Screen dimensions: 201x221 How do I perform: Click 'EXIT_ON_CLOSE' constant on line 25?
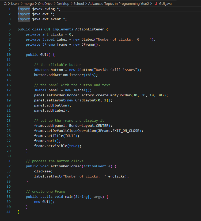[x=126, y=131]
